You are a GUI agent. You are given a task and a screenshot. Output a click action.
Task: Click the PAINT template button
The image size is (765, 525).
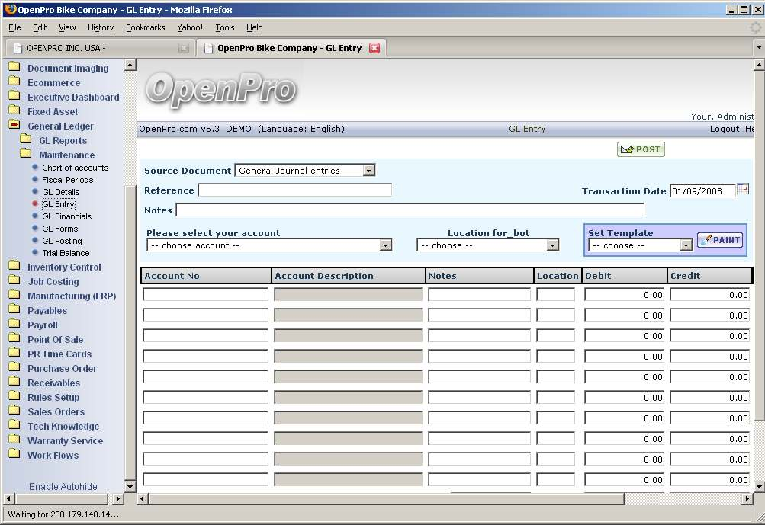(719, 240)
